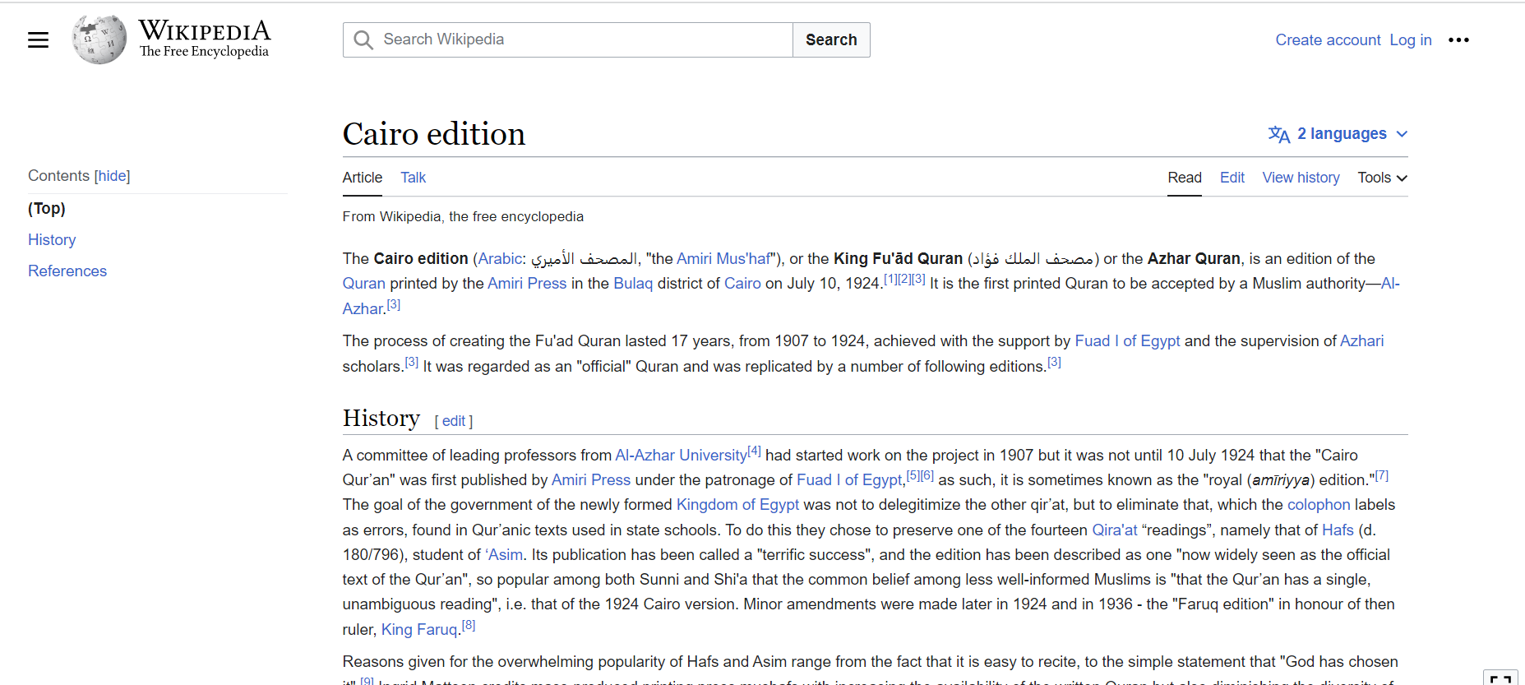
Task: Click the Log in link
Action: pyautogui.click(x=1411, y=40)
